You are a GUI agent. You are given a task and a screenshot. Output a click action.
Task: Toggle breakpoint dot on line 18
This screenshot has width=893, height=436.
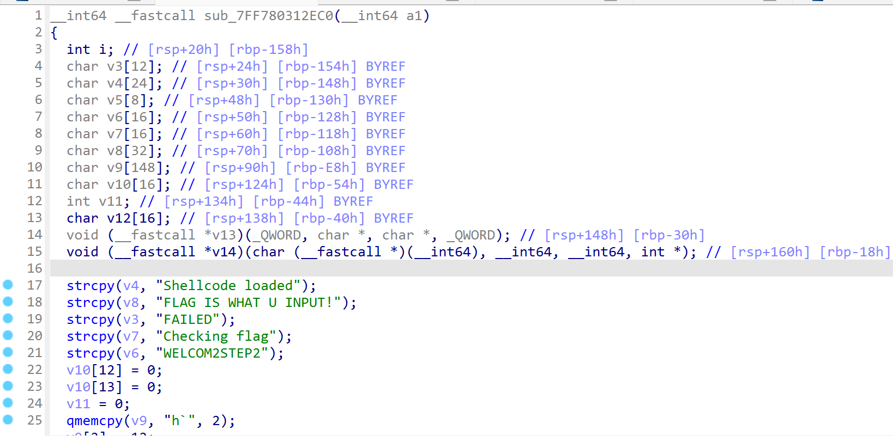[x=8, y=302]
